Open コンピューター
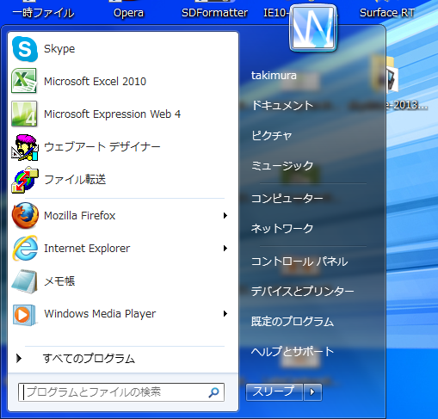The image size is (438, 419). click(x=287, y=198)
